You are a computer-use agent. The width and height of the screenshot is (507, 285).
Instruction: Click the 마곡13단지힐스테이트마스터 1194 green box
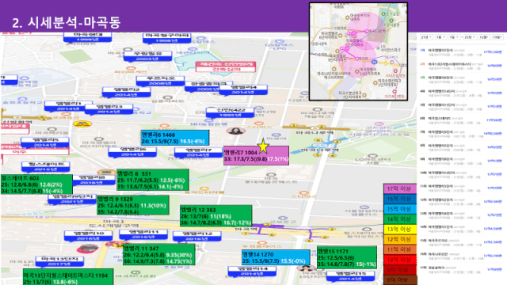click(68, 277)
